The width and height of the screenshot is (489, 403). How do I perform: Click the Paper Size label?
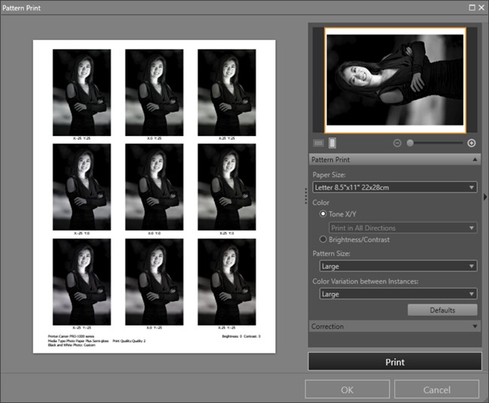[329, 175]
